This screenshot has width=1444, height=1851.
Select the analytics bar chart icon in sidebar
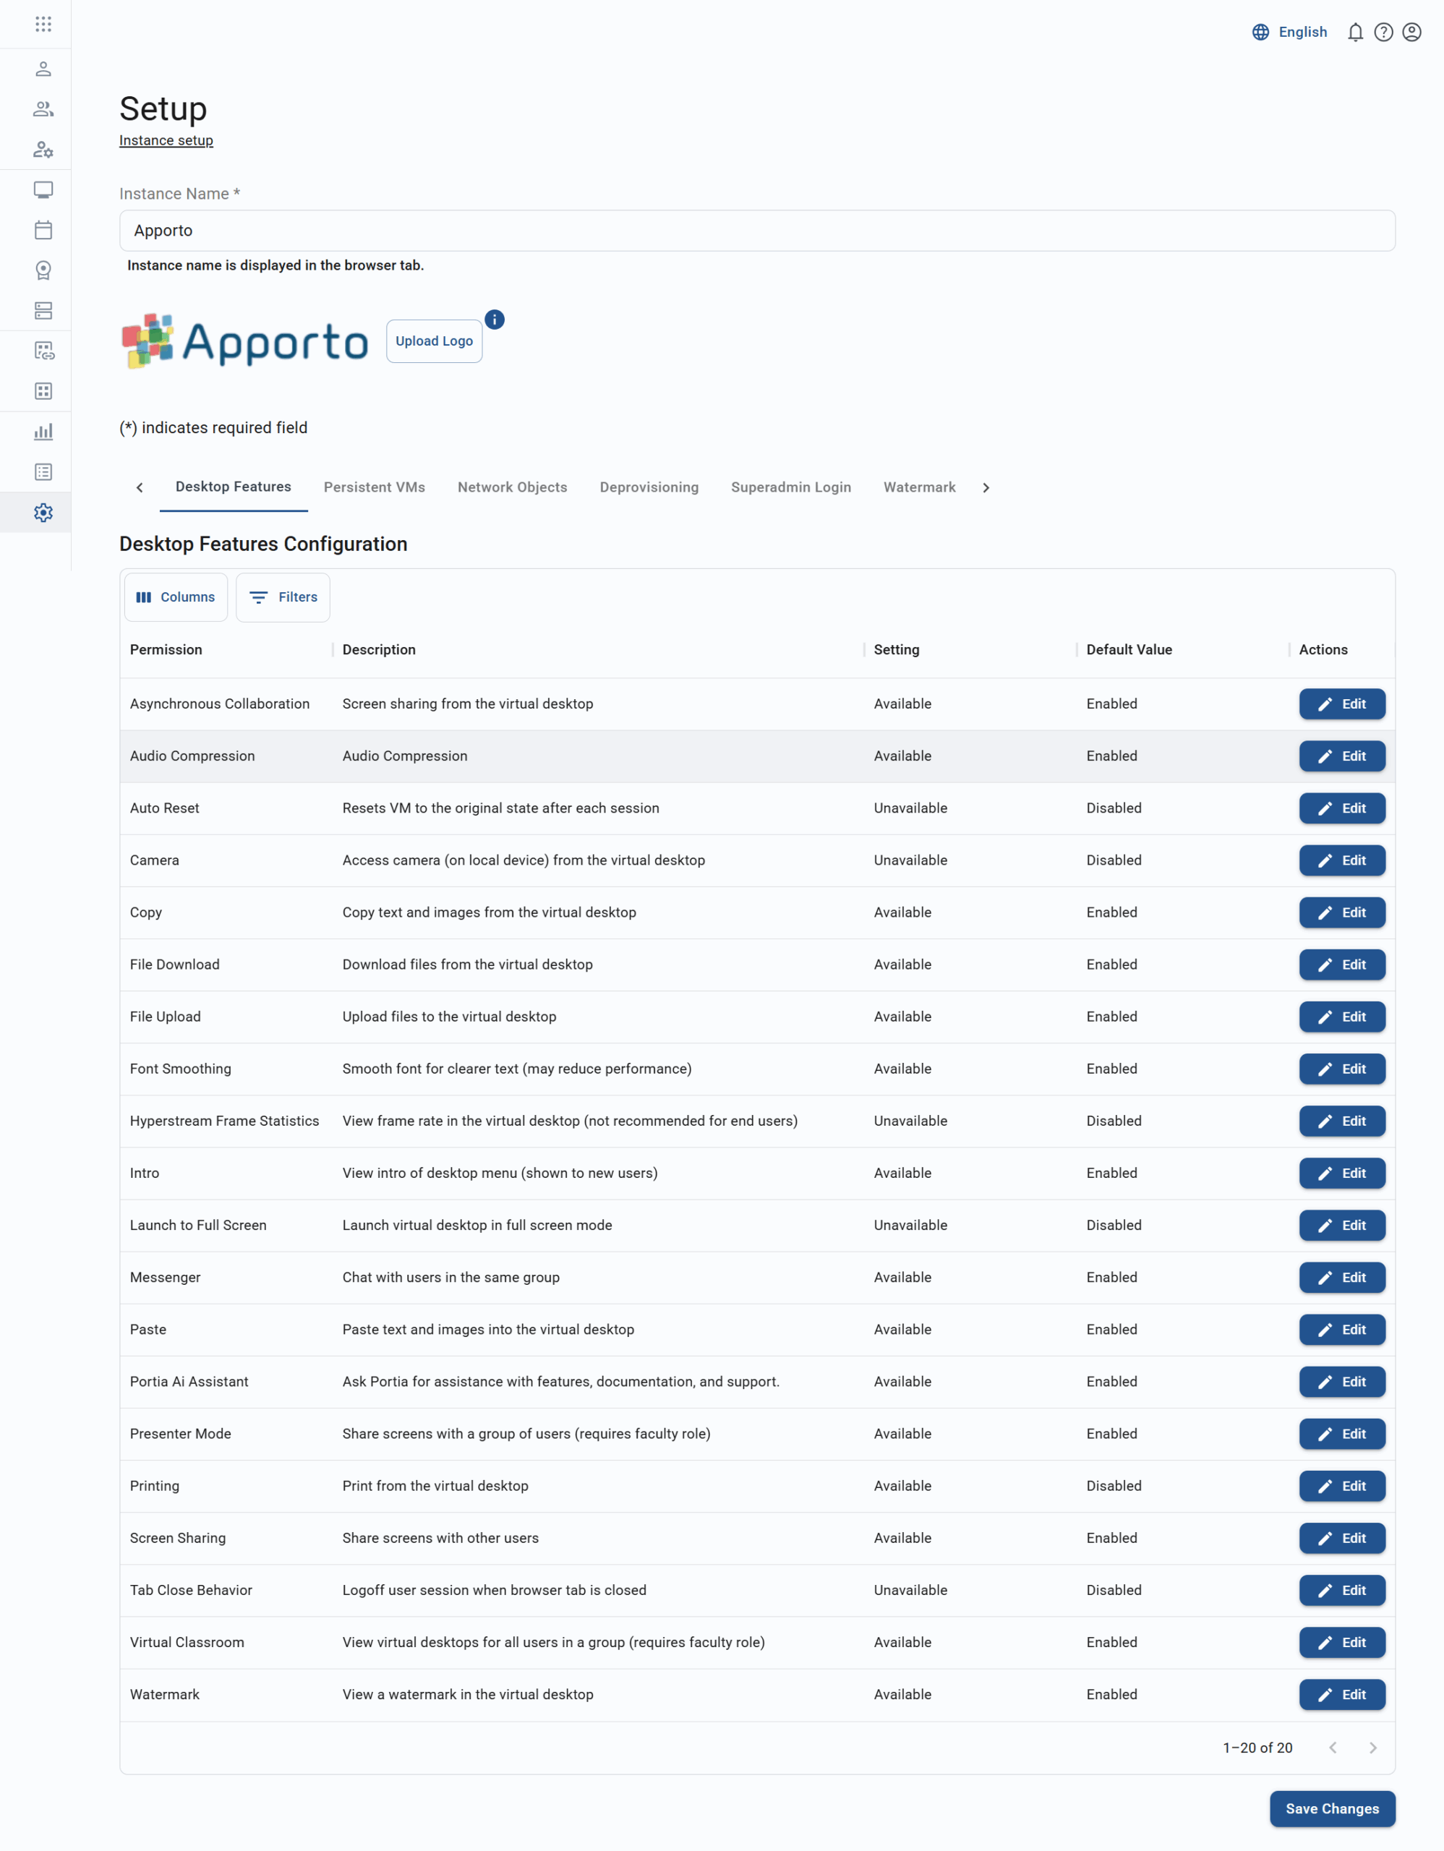[x=43, y=432]
